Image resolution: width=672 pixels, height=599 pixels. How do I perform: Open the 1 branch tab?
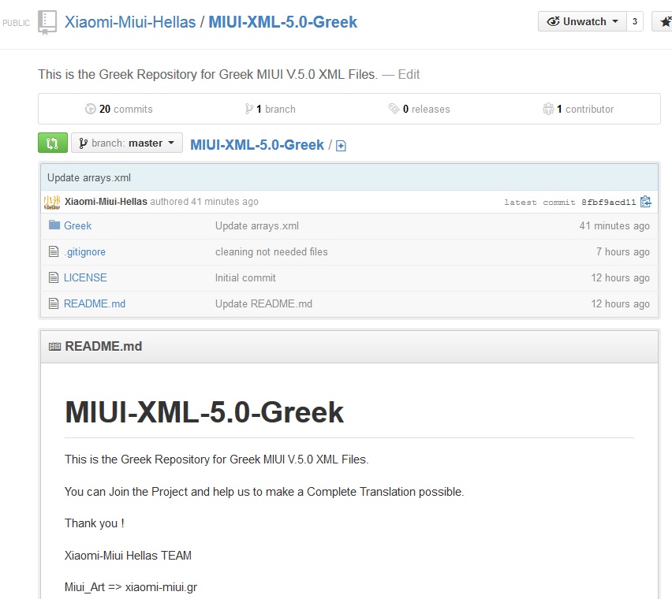(x=271, y=109)
